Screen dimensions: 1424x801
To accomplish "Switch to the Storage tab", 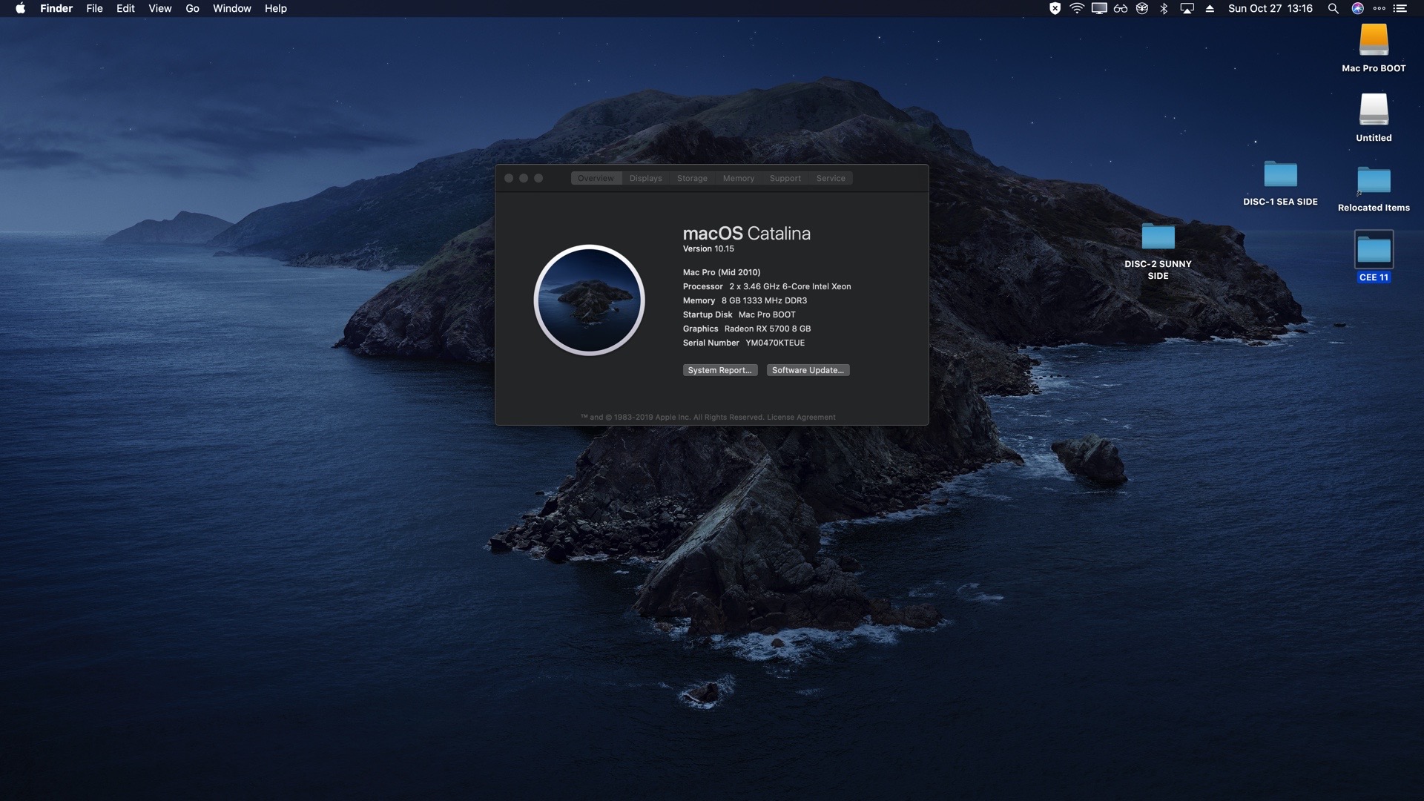I will [x=692, y=178].
